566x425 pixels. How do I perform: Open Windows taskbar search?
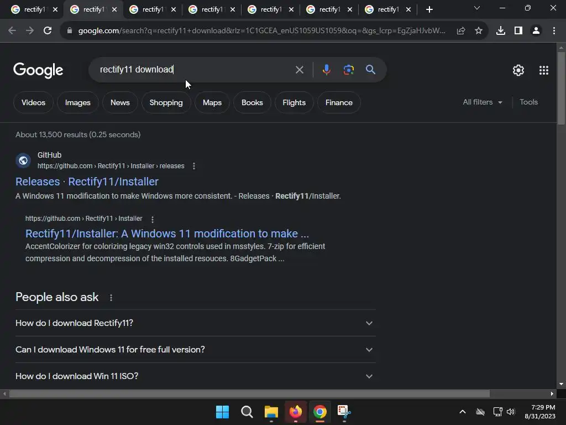[x=247, y=412]
